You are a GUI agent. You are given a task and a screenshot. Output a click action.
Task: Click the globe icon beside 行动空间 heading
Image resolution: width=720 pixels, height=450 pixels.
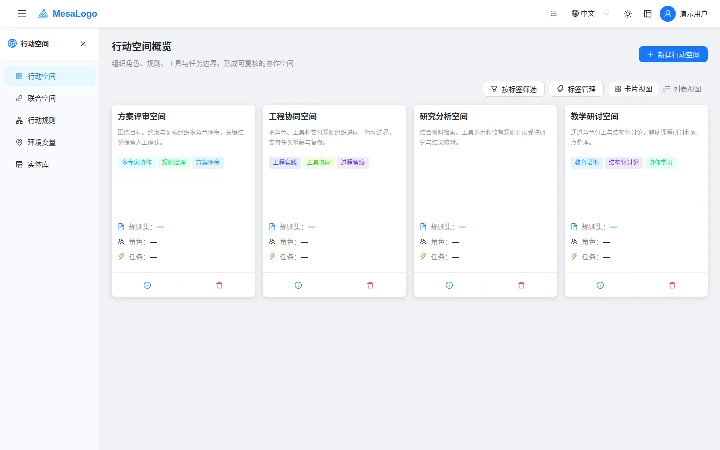click(x=12, y=44)
